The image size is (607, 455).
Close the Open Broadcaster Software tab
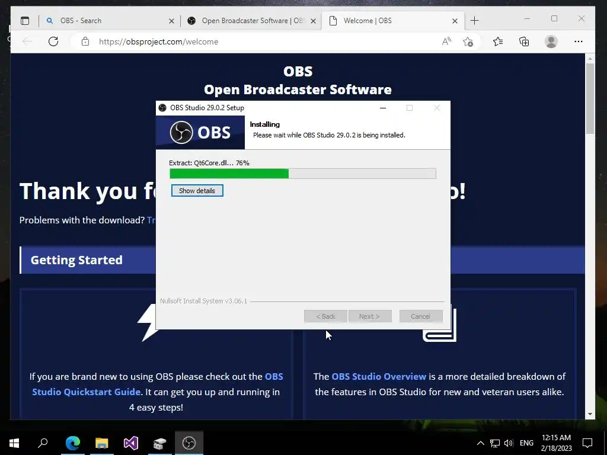[x=313, y=21]
